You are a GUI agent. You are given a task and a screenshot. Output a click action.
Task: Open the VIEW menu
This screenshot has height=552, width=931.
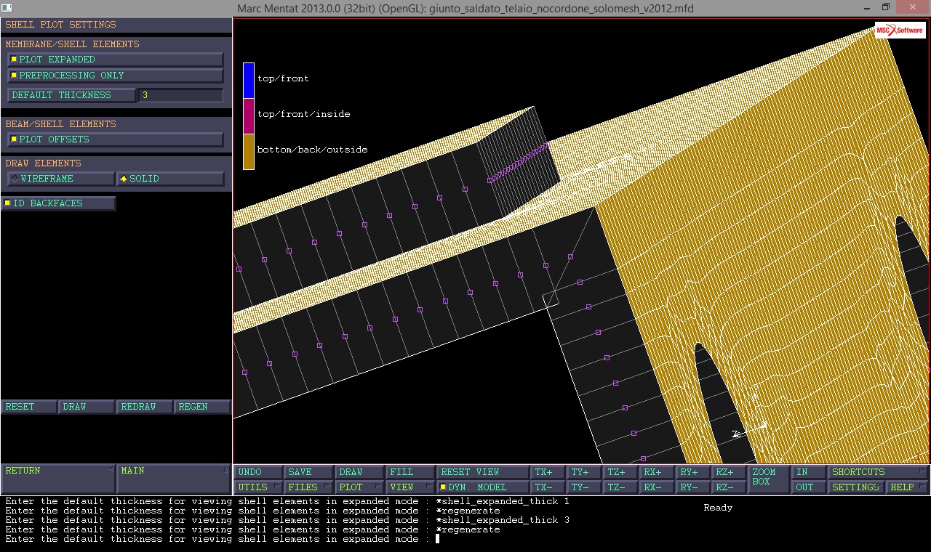[x=409, y=487]
